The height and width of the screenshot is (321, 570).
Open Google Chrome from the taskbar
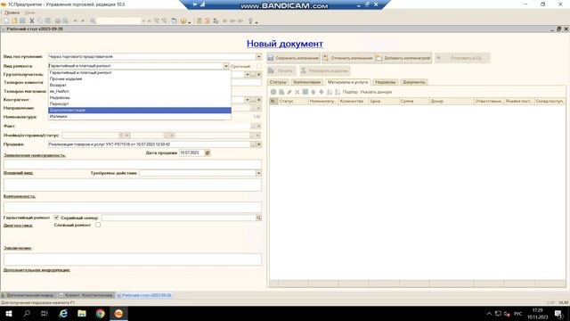point(101,313)
